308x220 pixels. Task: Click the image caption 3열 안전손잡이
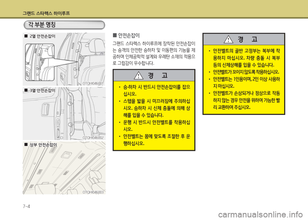43,91
